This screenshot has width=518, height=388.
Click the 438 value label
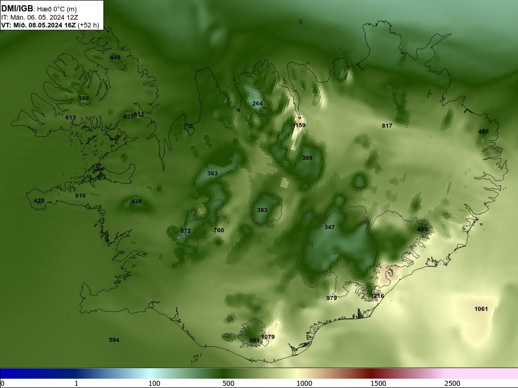click(136, 201)
